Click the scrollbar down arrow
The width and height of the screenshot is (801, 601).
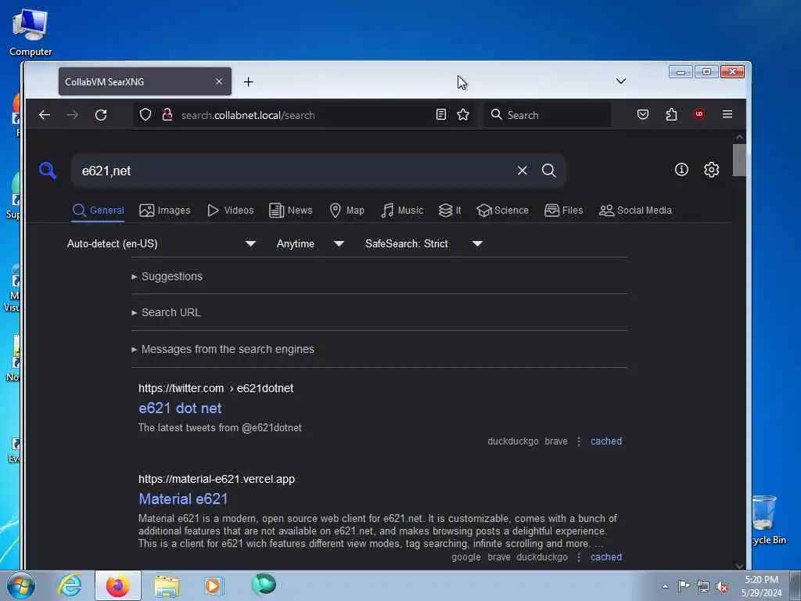[739, 565]
